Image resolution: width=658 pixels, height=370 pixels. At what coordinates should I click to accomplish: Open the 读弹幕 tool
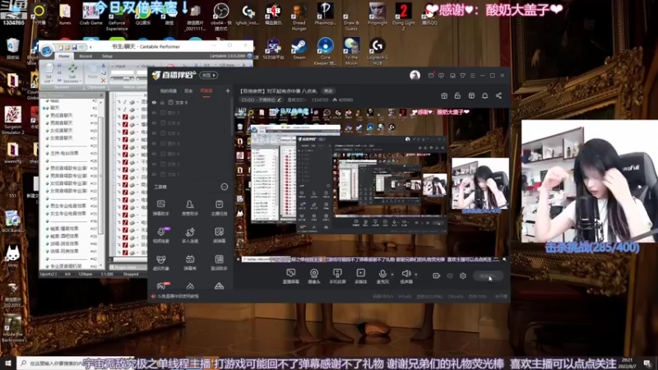pos(219,235)
